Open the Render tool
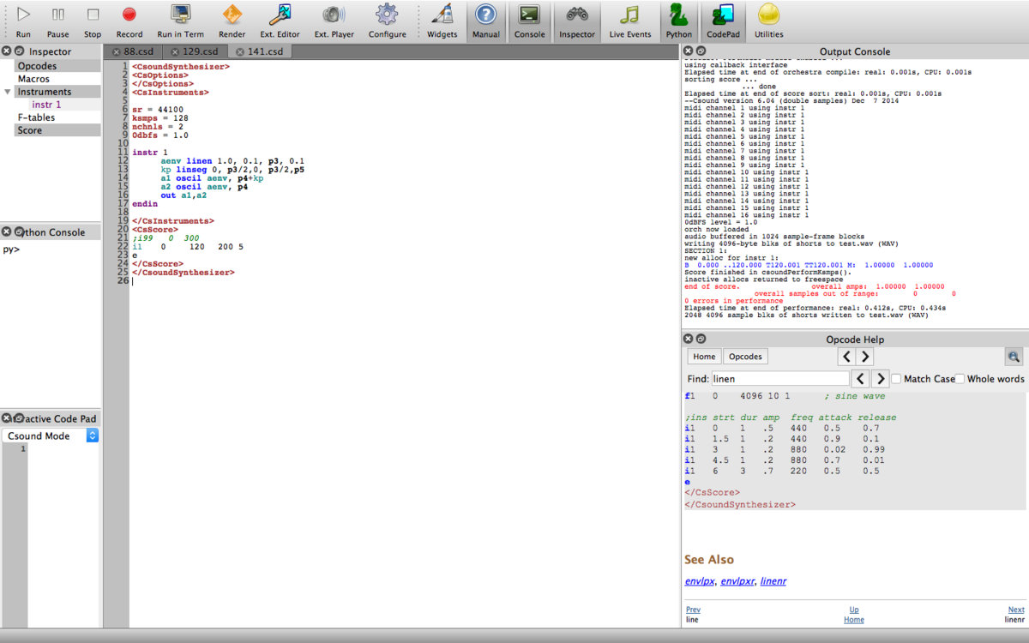 coord(232,15)
